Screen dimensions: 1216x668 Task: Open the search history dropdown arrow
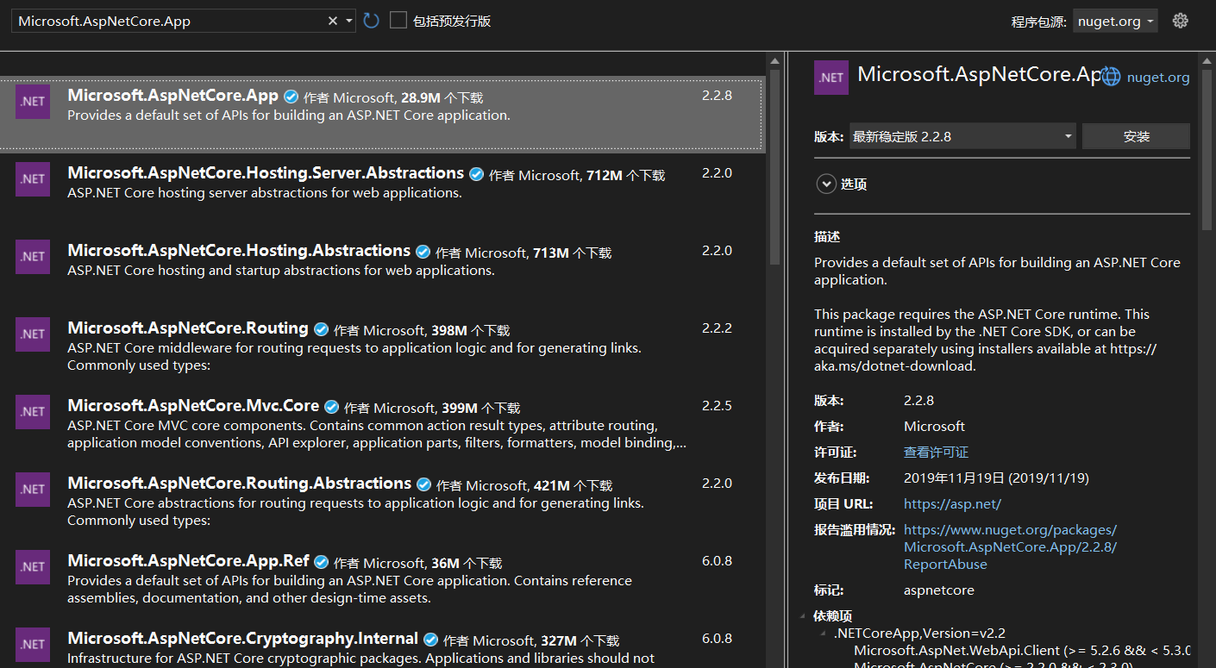348,21
